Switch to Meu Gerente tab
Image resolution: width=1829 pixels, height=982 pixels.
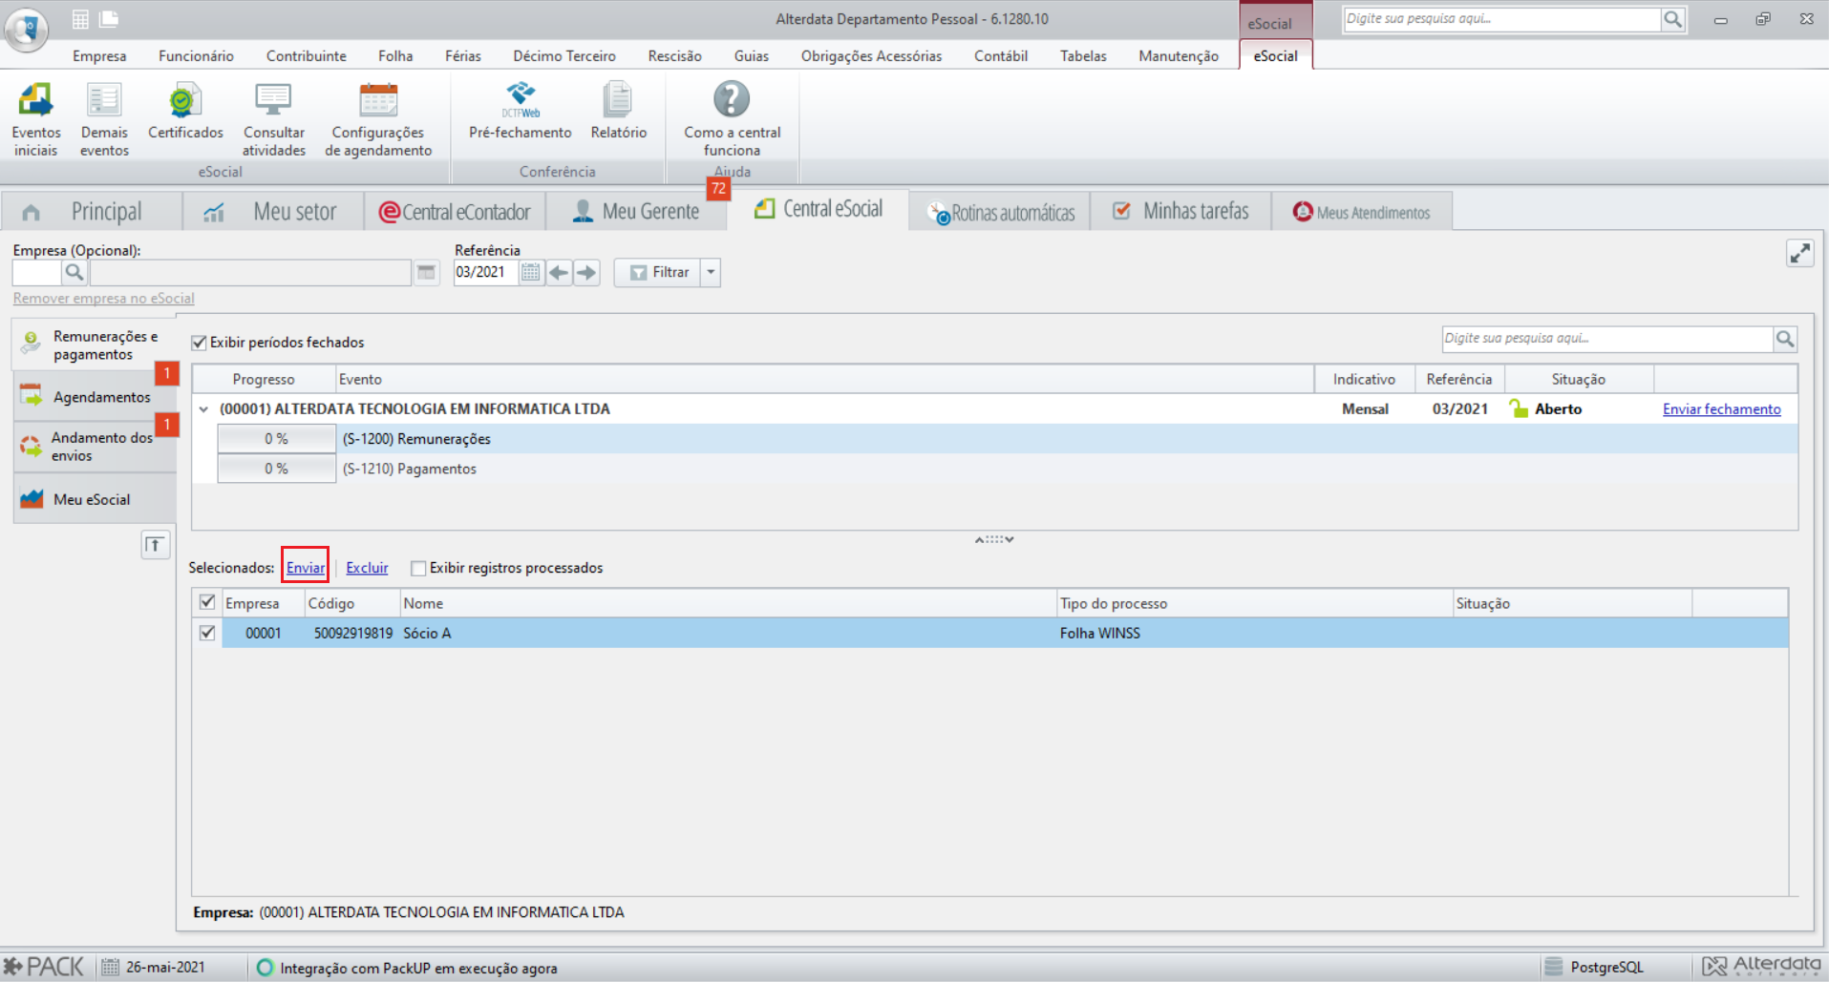tap(636, 211)
